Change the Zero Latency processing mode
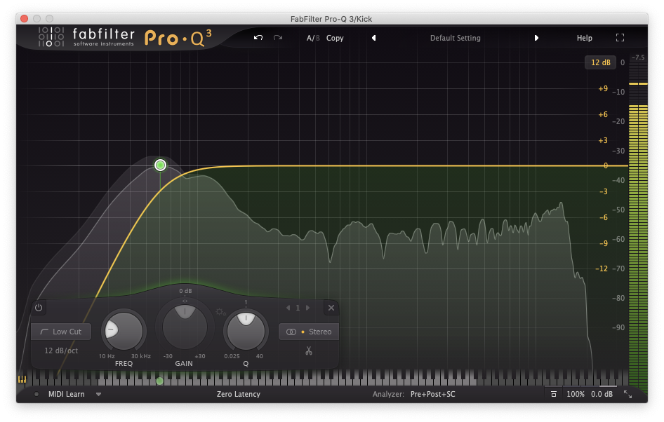Image resolution: width=664 pixels, height=422 pixels. point(239,394)
